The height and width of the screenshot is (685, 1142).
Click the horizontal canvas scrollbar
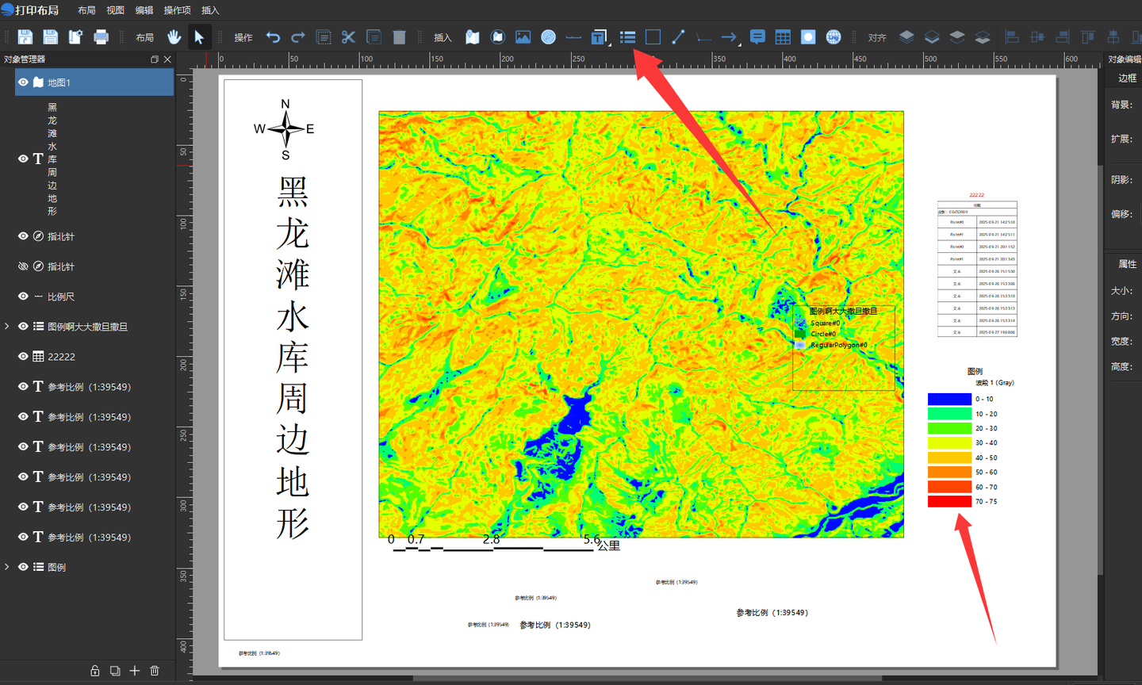[648, 679]
